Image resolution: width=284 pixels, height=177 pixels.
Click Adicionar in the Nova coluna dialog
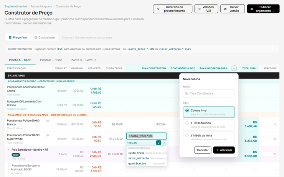(x=224, y=150)
